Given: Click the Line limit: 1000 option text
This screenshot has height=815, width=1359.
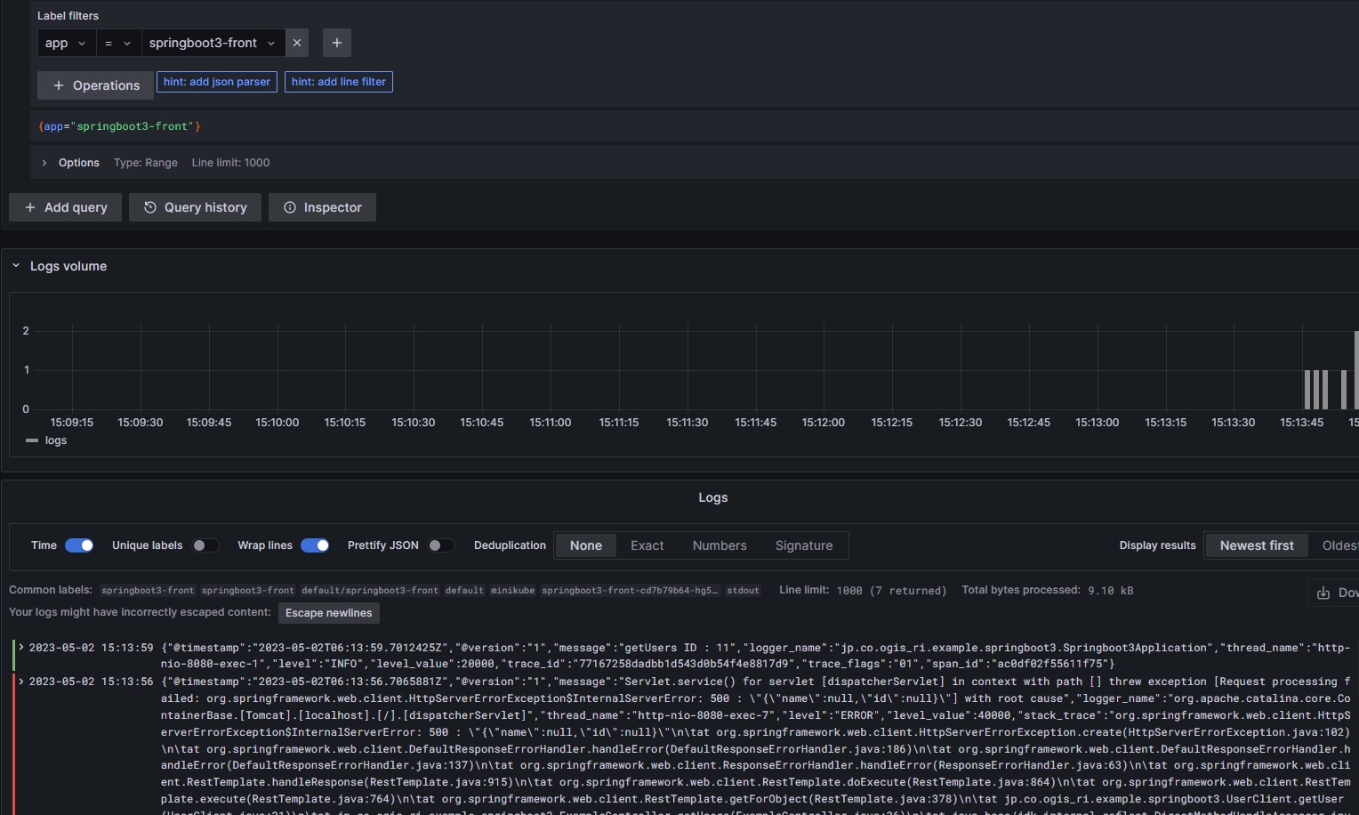Looking at the screenshot, I should [230, 163].
